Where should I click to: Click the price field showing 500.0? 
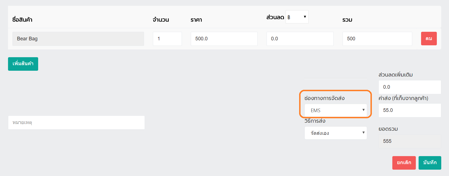[x=224, y=39]
